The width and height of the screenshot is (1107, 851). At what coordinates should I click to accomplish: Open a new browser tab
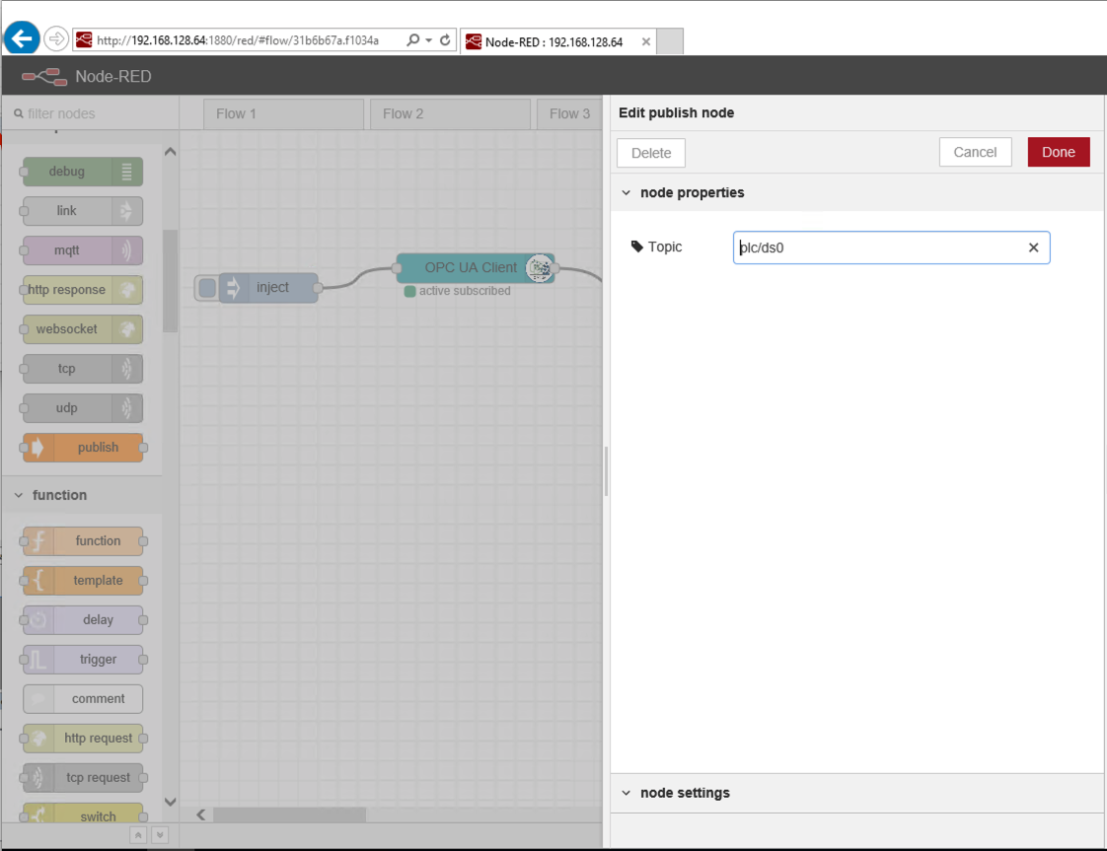(x=670, y=41)
